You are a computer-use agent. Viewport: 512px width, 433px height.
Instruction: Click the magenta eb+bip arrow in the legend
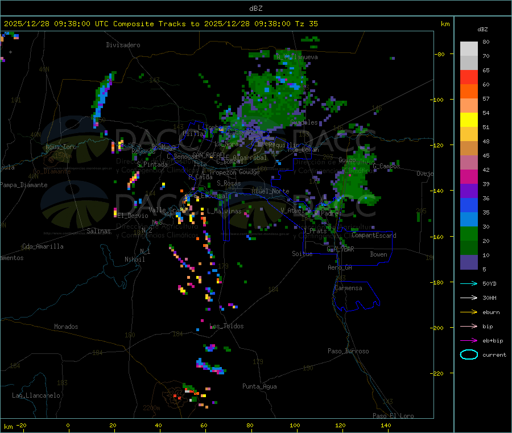click(469, 341)
